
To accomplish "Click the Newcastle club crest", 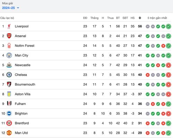I will [x=9, y=65].
